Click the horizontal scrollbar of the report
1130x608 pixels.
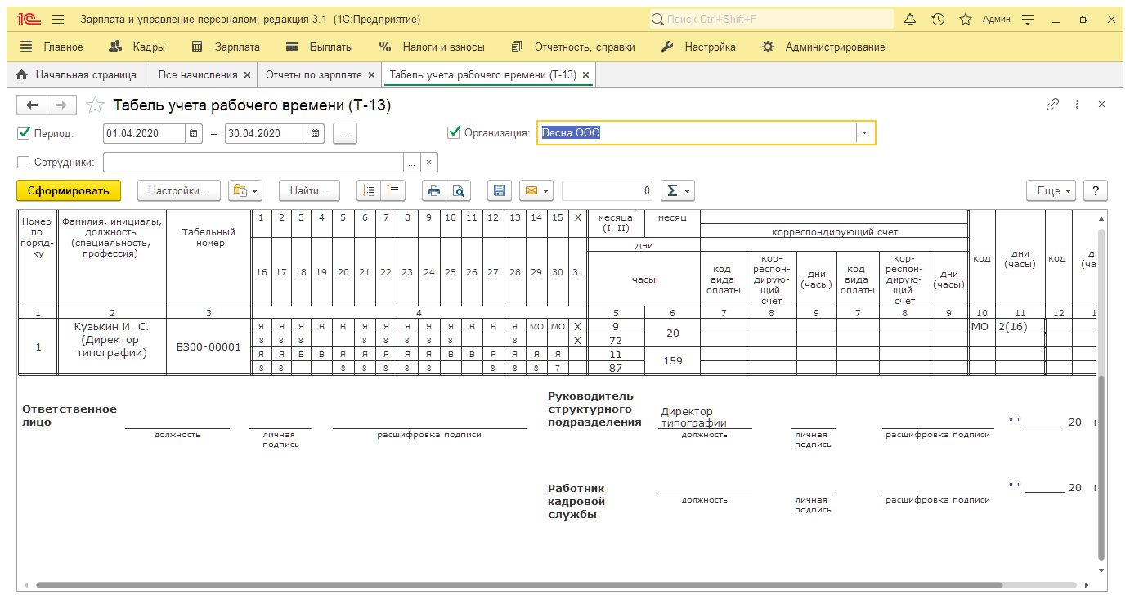pyautogui.click(x=518, y=585)
